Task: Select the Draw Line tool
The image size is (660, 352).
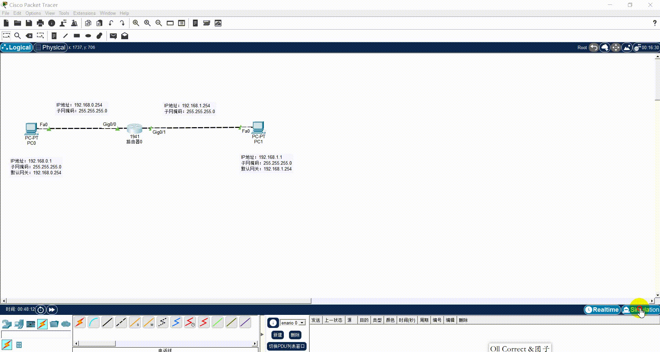Action: (65, 35)
